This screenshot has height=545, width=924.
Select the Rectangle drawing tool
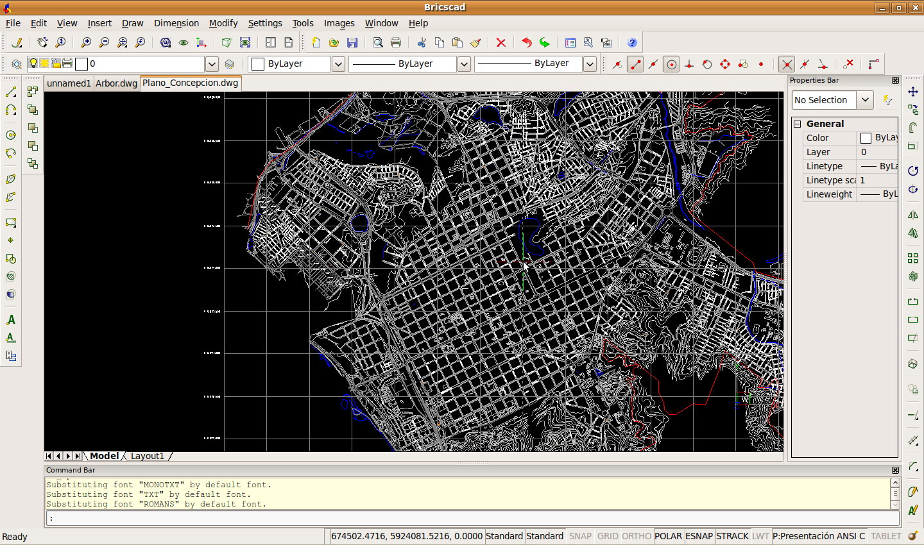[11, 222]
